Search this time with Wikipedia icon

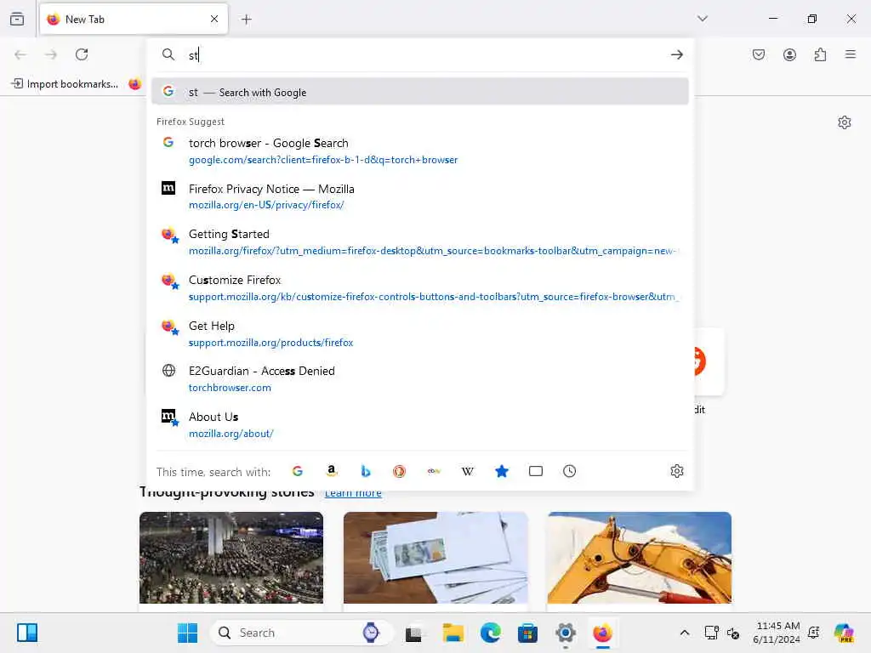(x=468, y=471)
